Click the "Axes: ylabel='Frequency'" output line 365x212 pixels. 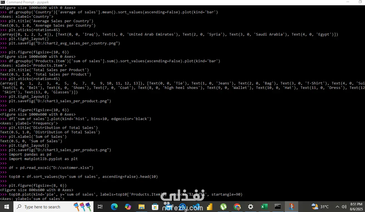(x=29, y=123)
